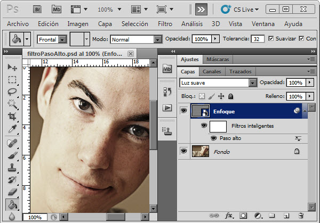Open the Actions panel icon in dock

[167, 108]
